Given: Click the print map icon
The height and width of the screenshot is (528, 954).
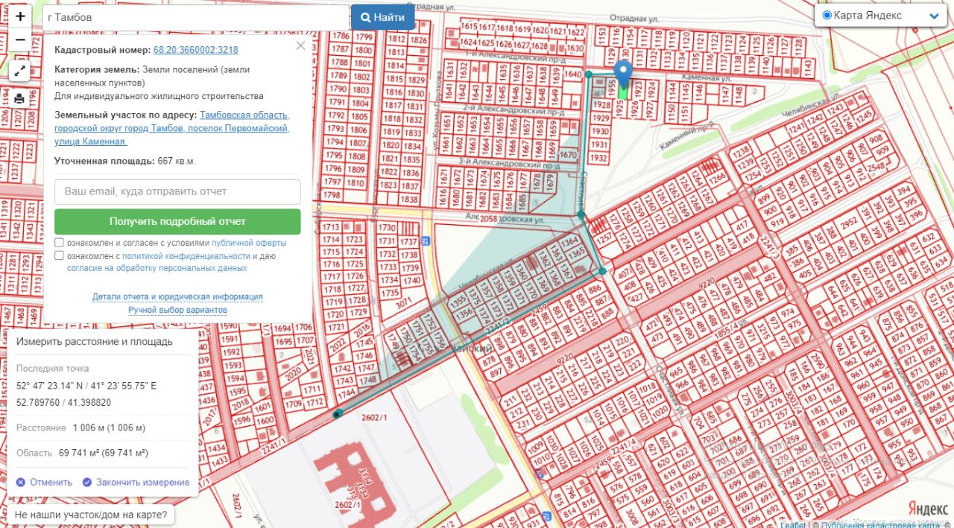Looking at the screenshot, I should click(x=20, y=98).
